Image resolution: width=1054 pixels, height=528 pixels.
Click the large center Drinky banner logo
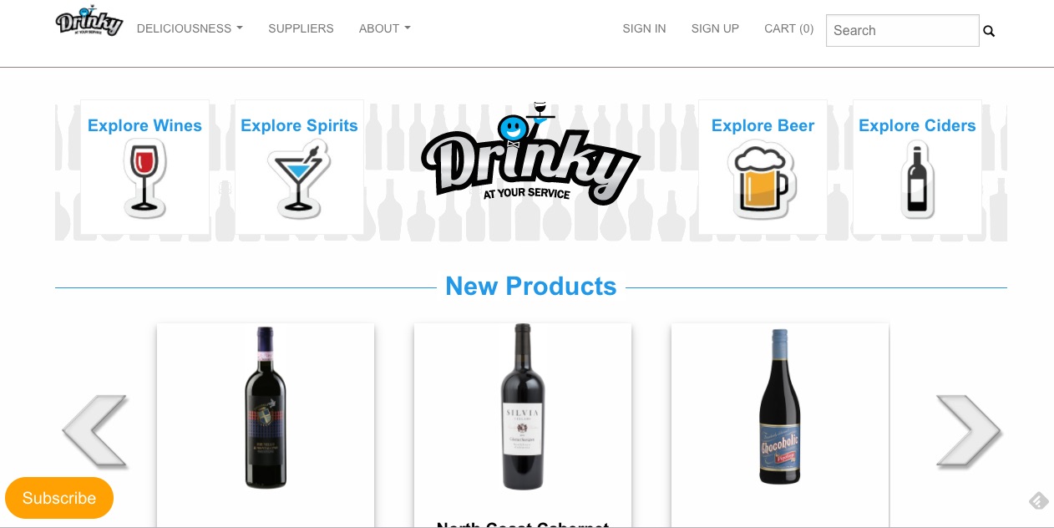(531, 155)
